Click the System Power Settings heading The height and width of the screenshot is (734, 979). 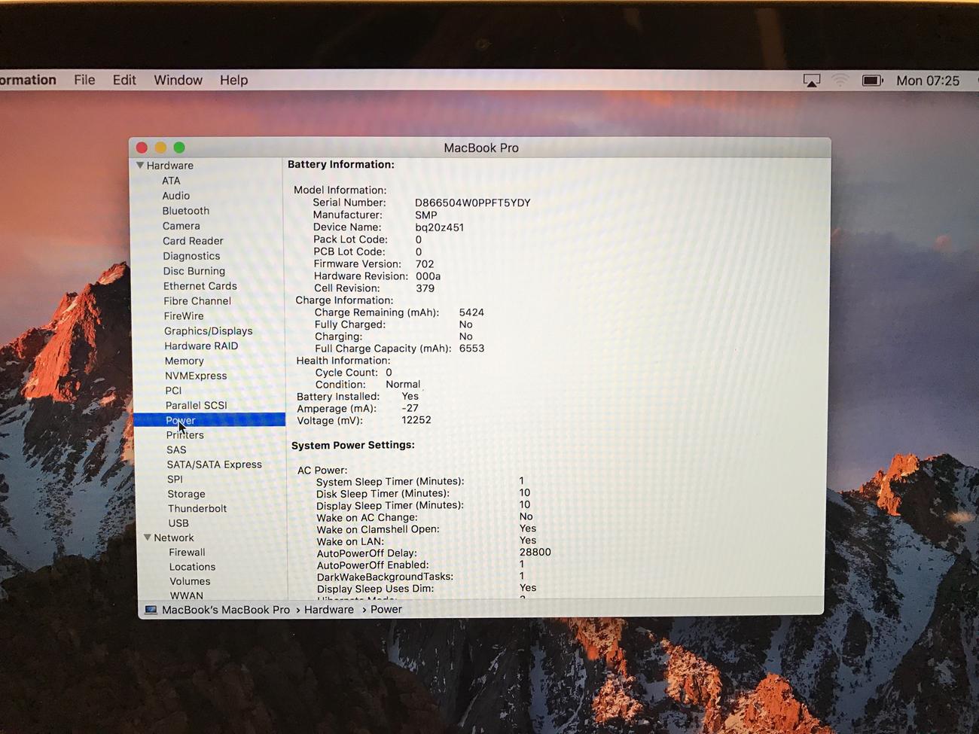(353, 445)
